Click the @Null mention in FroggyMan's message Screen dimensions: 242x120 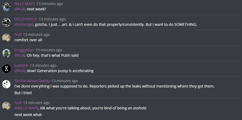19,55
